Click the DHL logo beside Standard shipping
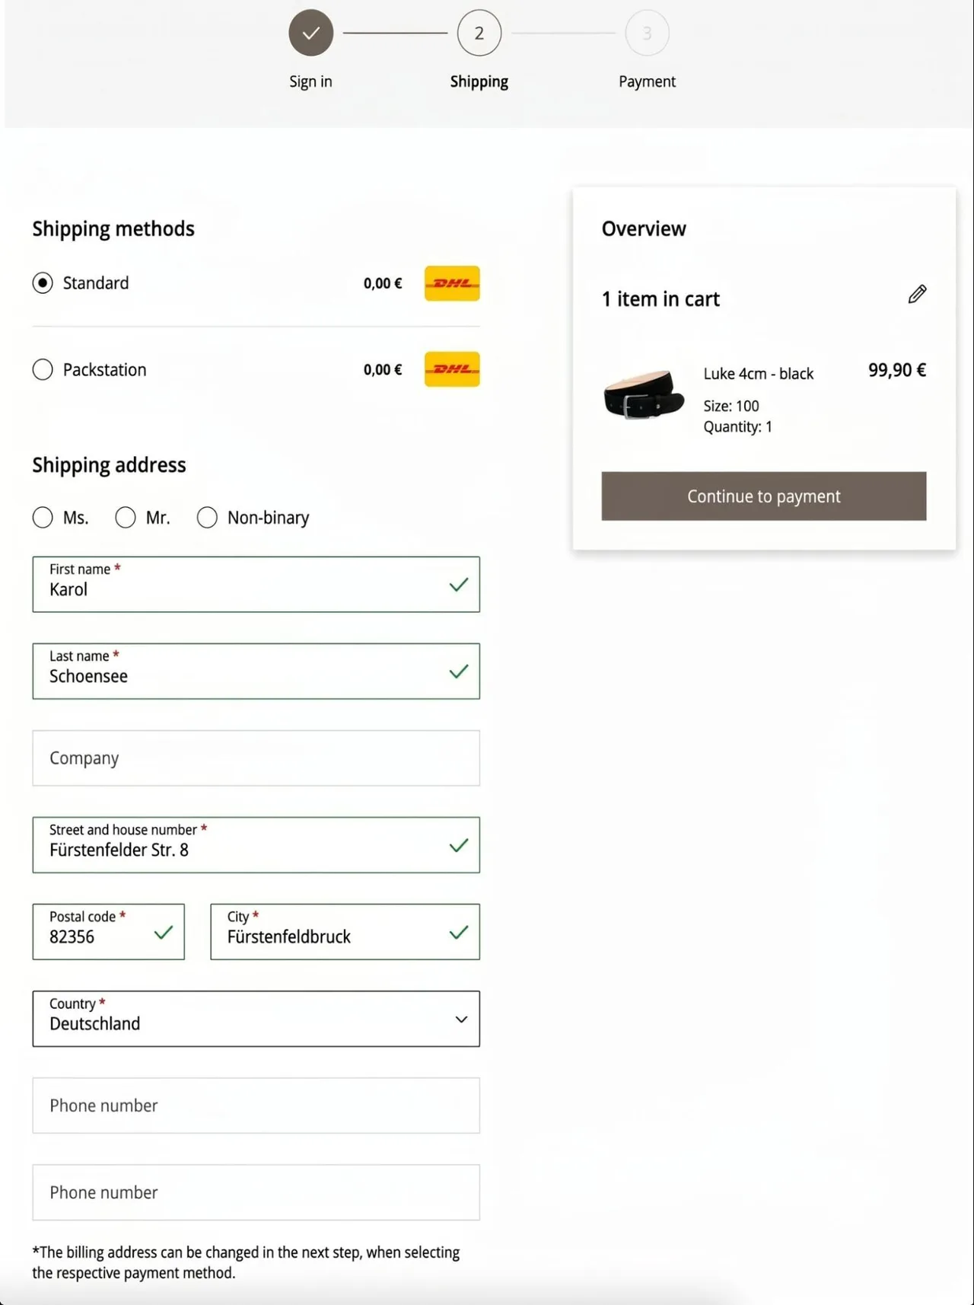The image size is (974, 1305). [452, 283]
